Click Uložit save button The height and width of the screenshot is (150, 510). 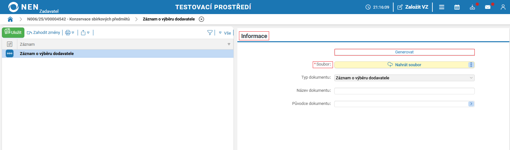click(x=13, y=32)
